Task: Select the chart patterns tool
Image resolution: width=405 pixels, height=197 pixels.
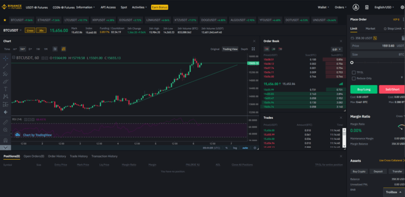Action: pos(5,97)
